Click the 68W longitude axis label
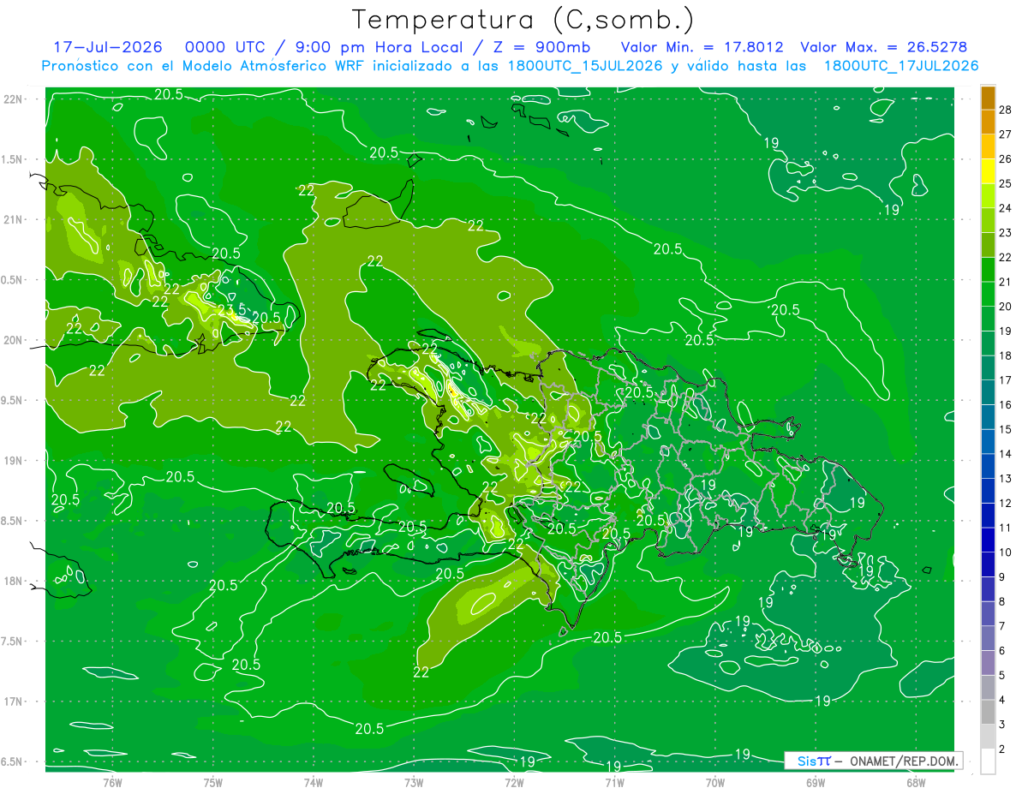 coord(915,782)
